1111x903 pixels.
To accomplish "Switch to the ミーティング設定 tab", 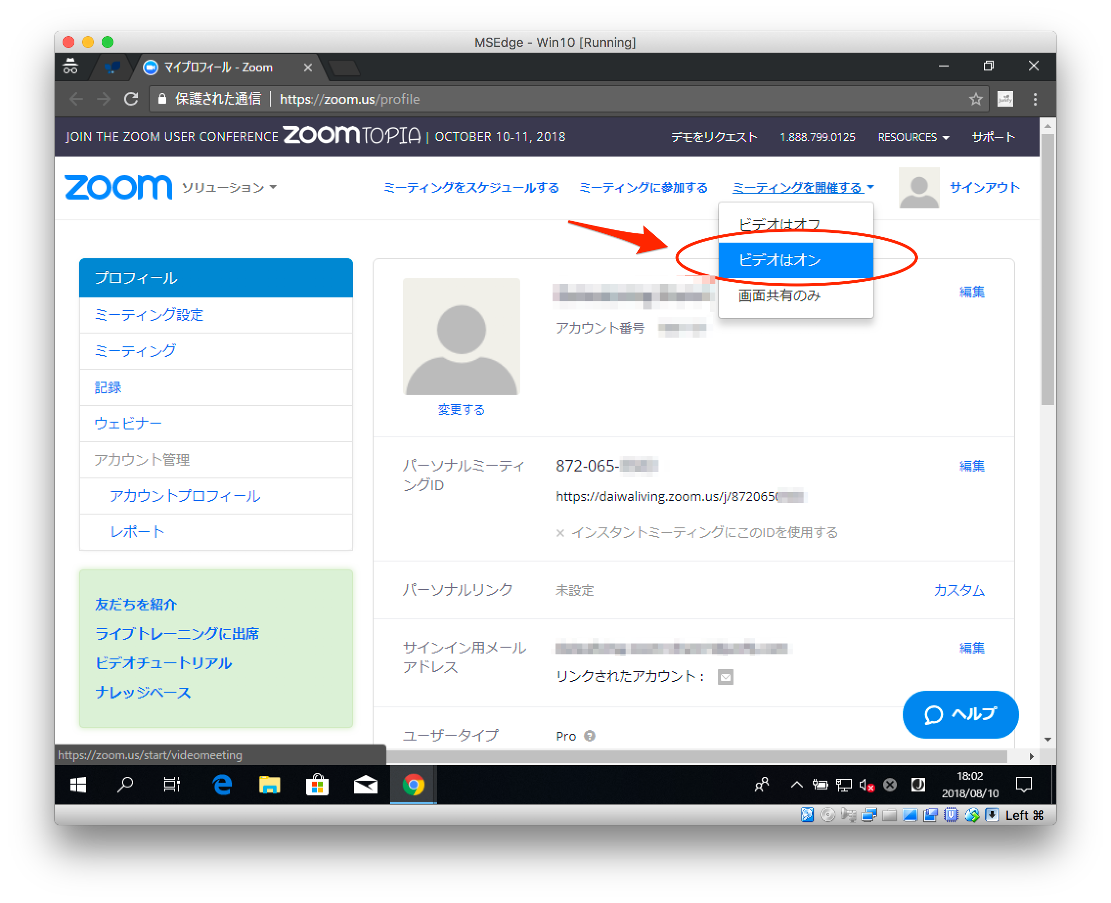I will click(149, 315).
